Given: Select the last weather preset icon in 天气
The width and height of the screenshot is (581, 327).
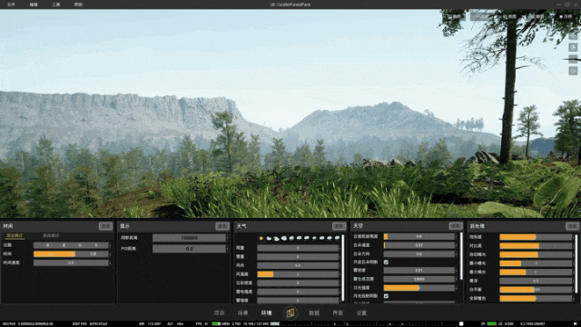Looking at the screenshot, I should 337,238.
